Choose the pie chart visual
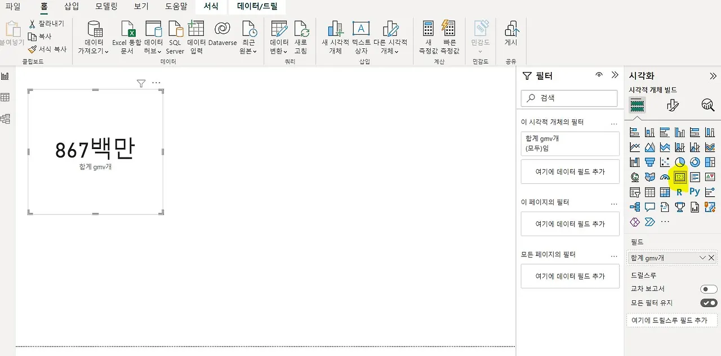721x356 pixels. (680, 162)
